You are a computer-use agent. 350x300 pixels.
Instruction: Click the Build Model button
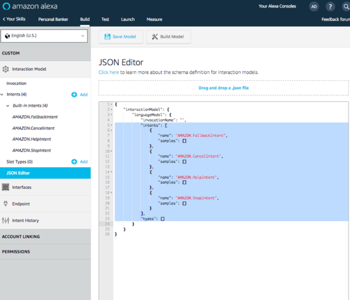(x=168, y=37)
